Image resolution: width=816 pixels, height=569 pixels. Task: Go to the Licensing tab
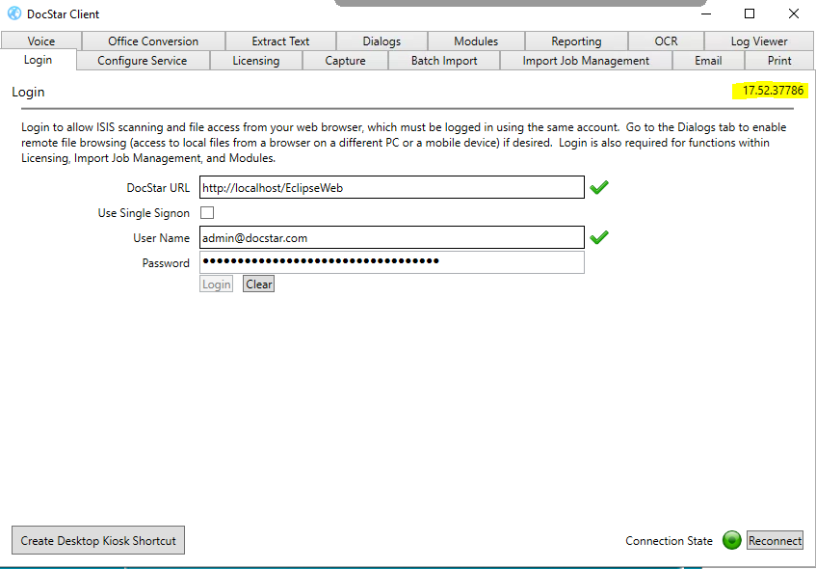point(256,61)
